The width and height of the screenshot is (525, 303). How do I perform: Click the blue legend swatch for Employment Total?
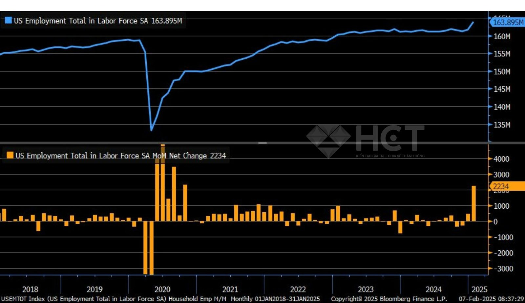point(9,20)
